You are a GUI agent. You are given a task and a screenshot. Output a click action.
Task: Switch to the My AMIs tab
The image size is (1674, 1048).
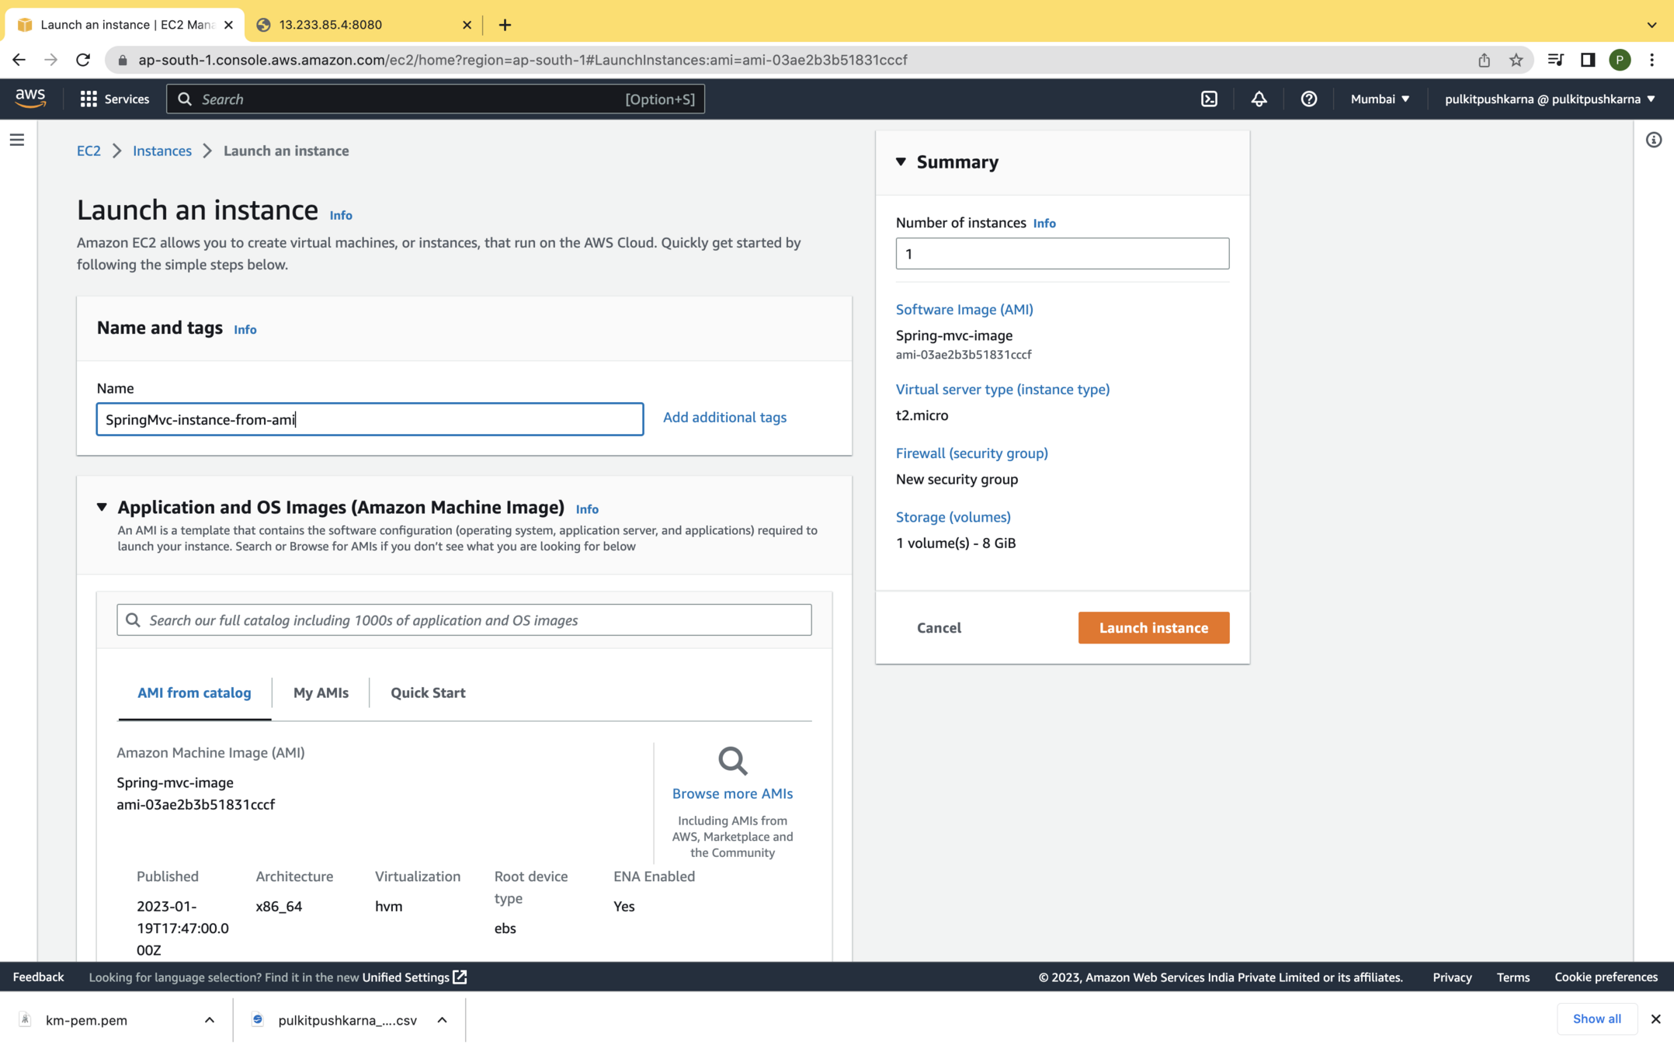(x=321, y=692)
